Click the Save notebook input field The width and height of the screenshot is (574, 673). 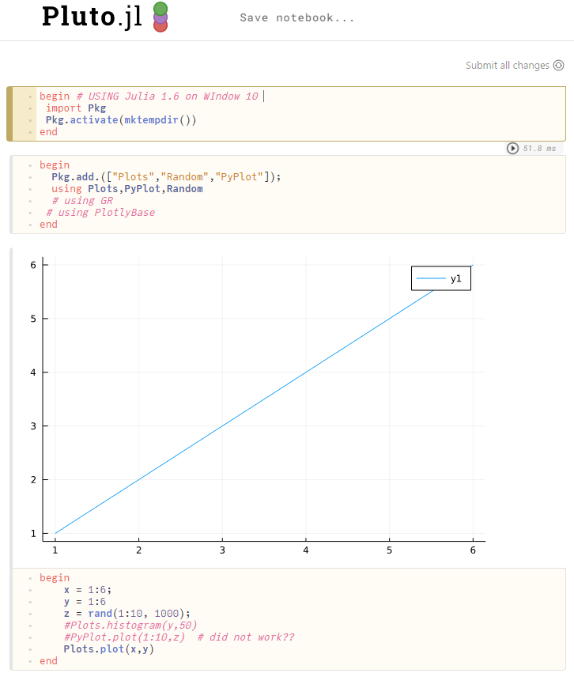(296, 17)
